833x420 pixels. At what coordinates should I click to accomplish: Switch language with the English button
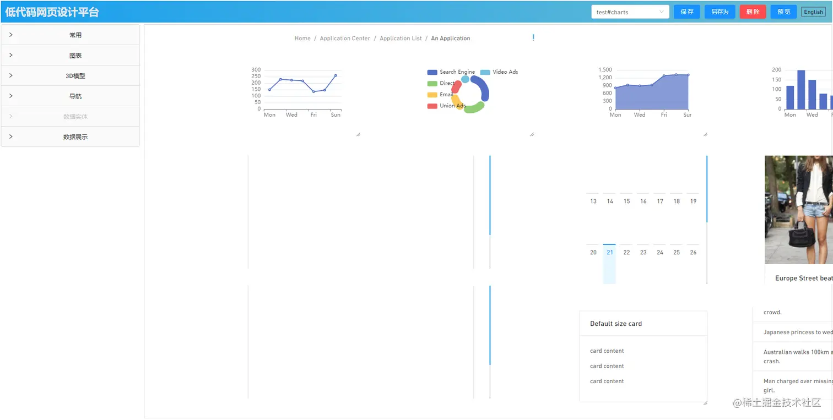pos(813,12)
